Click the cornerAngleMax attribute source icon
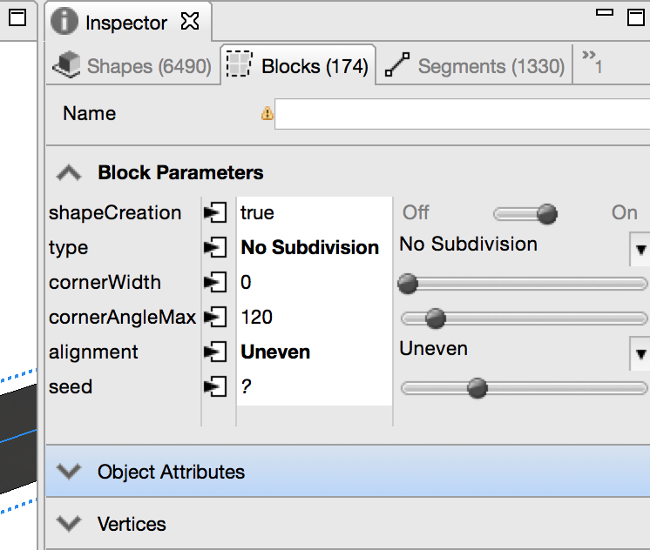Image resolution: width=650 pixels, height=550 pixels. pos(213,317)
